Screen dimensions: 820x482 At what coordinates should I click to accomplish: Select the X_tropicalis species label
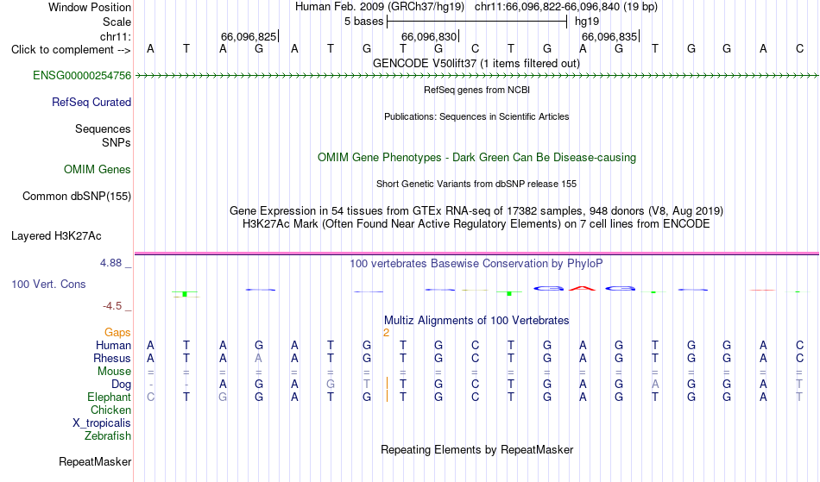(102, 423)
